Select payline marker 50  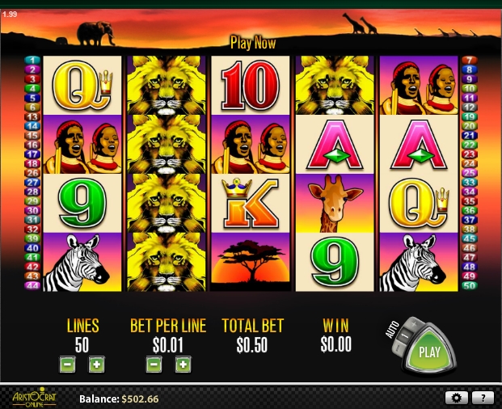click(x=470, y=285)
